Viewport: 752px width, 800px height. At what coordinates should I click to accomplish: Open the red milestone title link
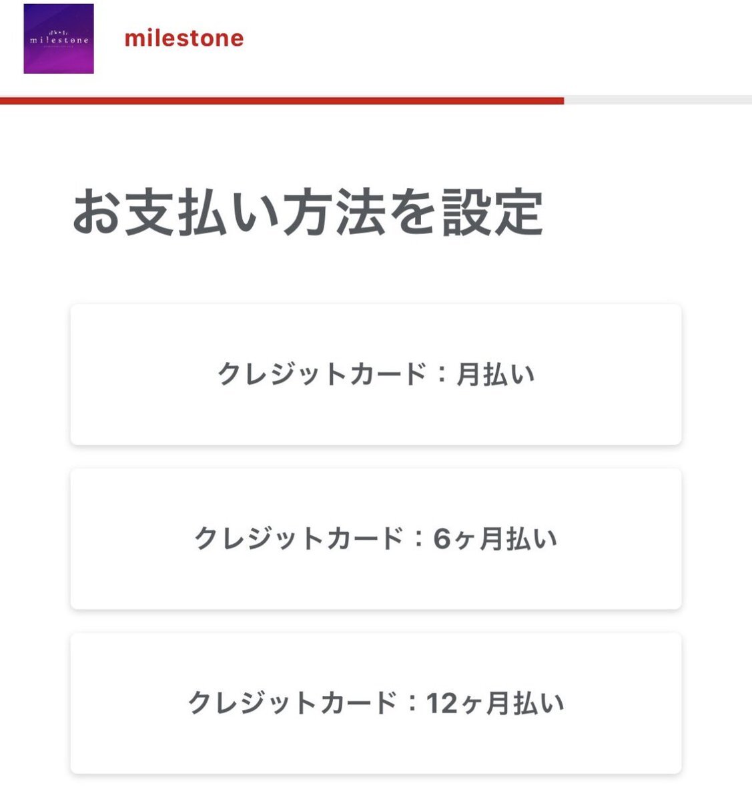pos(184,39)
